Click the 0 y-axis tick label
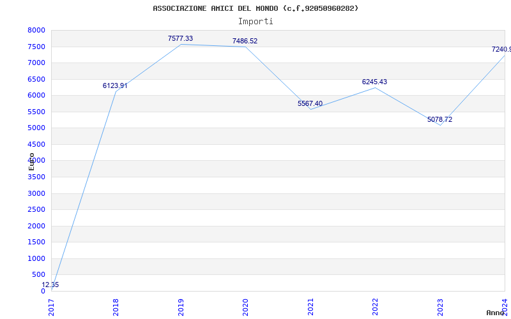Screen dimensions: 511x319 click(43, 291)
